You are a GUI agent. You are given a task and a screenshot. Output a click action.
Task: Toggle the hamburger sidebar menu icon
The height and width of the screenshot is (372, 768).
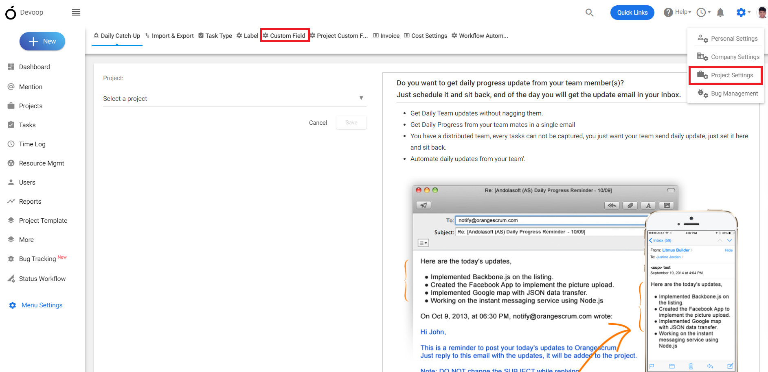(76, 13)
